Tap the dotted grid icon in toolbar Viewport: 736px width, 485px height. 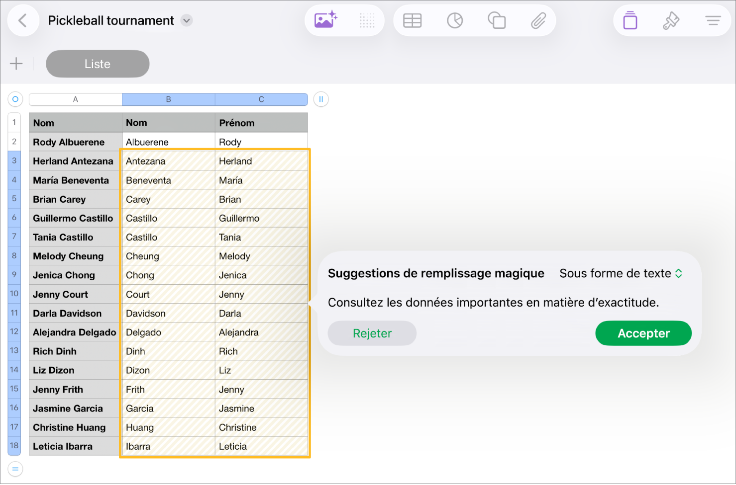[x=367, y=20]
